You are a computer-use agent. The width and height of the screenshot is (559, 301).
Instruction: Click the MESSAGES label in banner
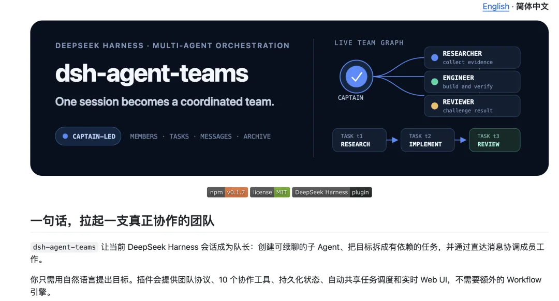coord(216,137)
